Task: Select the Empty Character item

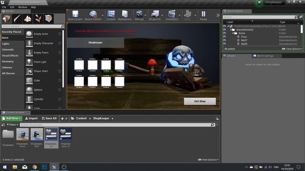Action: [43, 43]
